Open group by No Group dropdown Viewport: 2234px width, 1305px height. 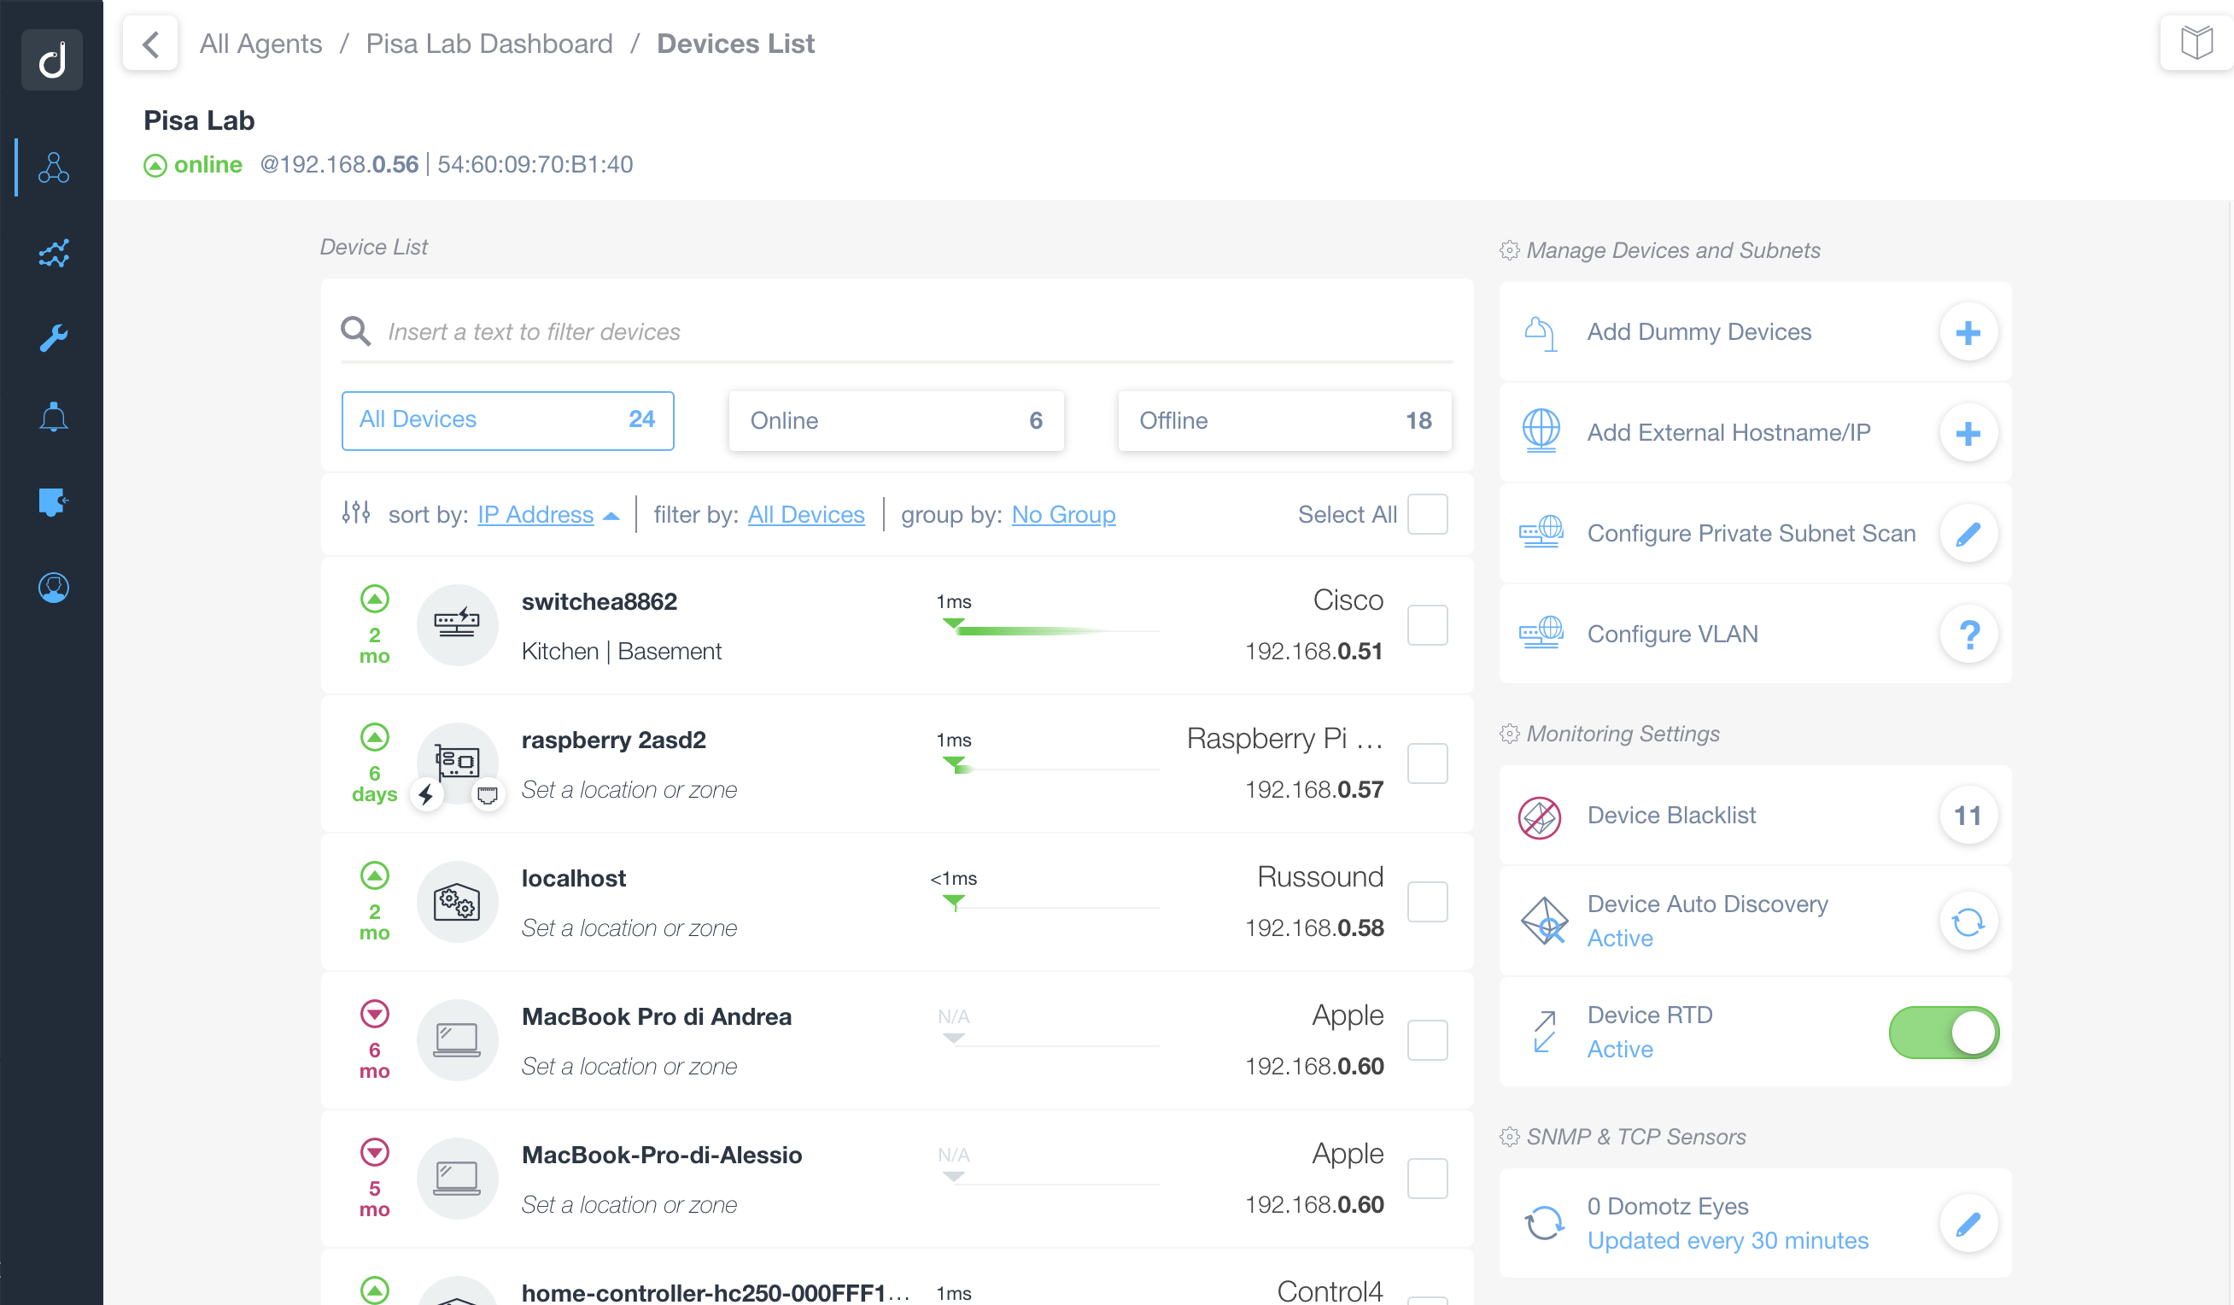point(1062,514)
